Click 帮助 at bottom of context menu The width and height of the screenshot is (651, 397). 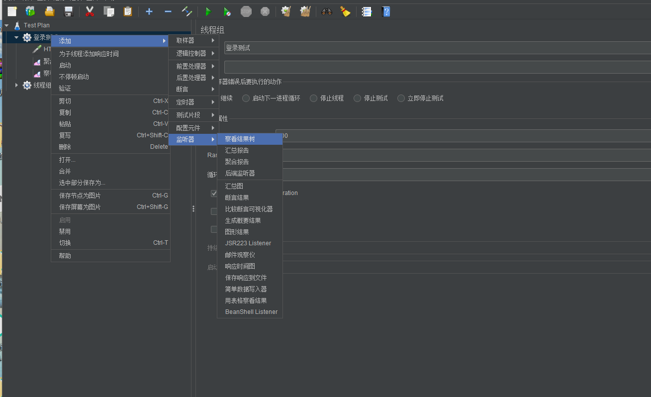coord(111,256)
